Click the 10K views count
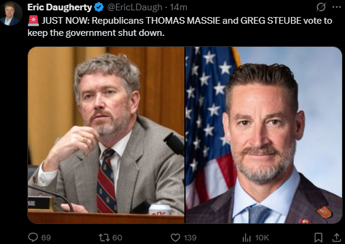 [x=262, y=238]
